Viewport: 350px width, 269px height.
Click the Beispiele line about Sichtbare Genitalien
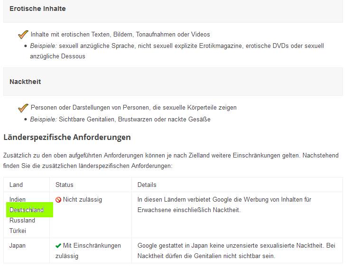click(120, 120)
